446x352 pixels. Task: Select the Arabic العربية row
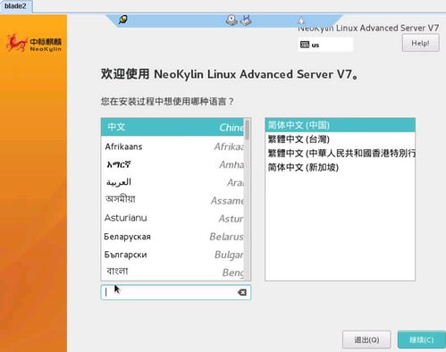point(173,182)
